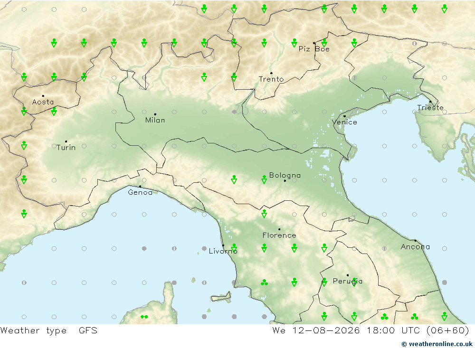The width and height of the screenshot is (475, 348).
Task: Click the green shower symbol directly north of Florence
Action: 264,214
